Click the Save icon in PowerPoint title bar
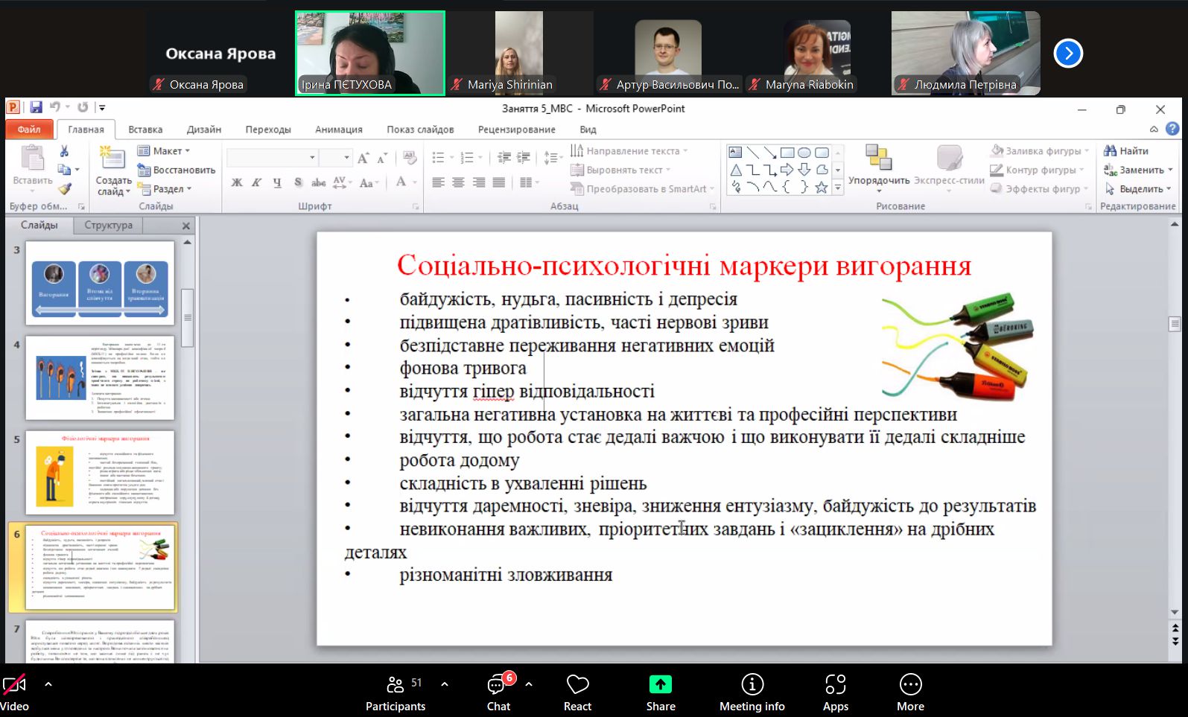The height and width of the screenshot is (717, 1188). 36,108
